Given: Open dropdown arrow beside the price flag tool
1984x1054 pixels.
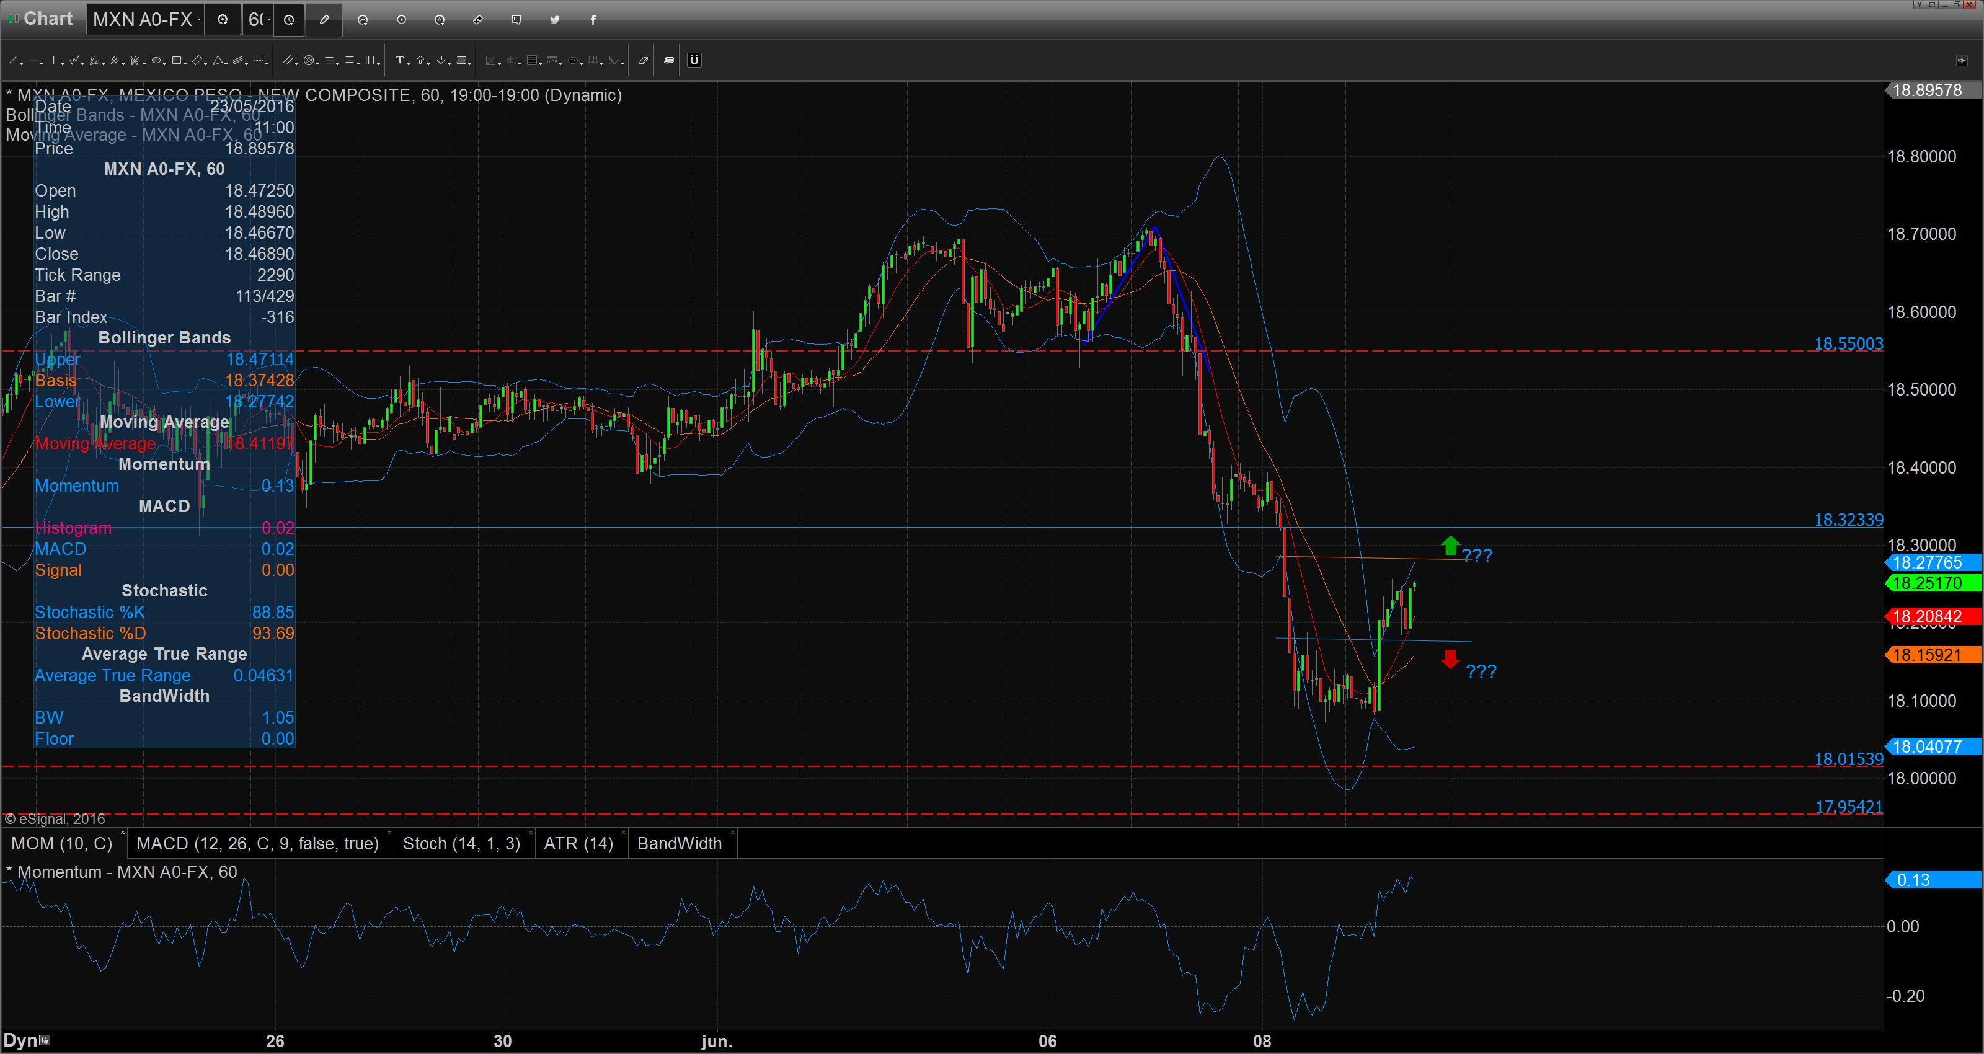Looking at the screenshot, I should (x=470, y=63).
